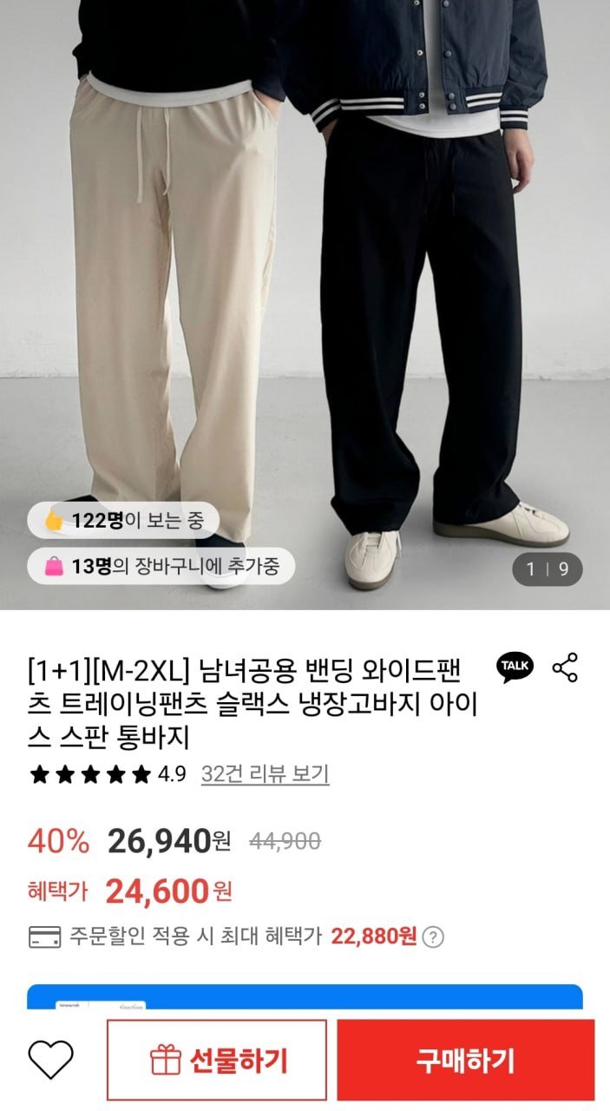Screen dimensions: 610x1111
Task: Tap the 13명의 장바구니에 추가중 badge
Action: [161, 567]
